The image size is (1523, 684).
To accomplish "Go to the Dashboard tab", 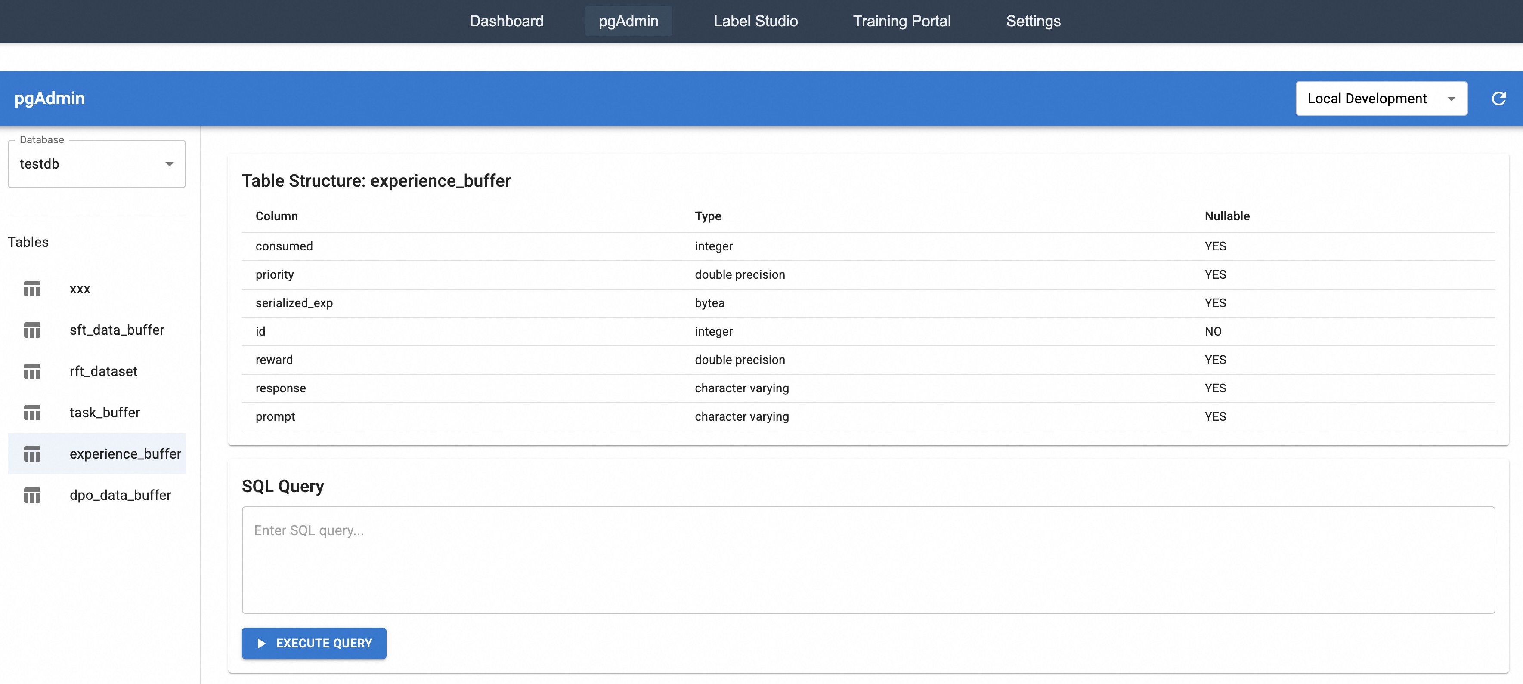I will 506,21.
